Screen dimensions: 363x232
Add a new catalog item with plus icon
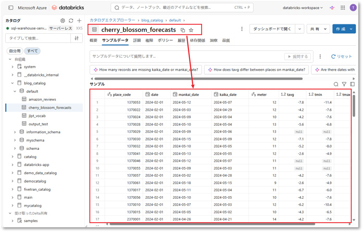click(79, 21)
